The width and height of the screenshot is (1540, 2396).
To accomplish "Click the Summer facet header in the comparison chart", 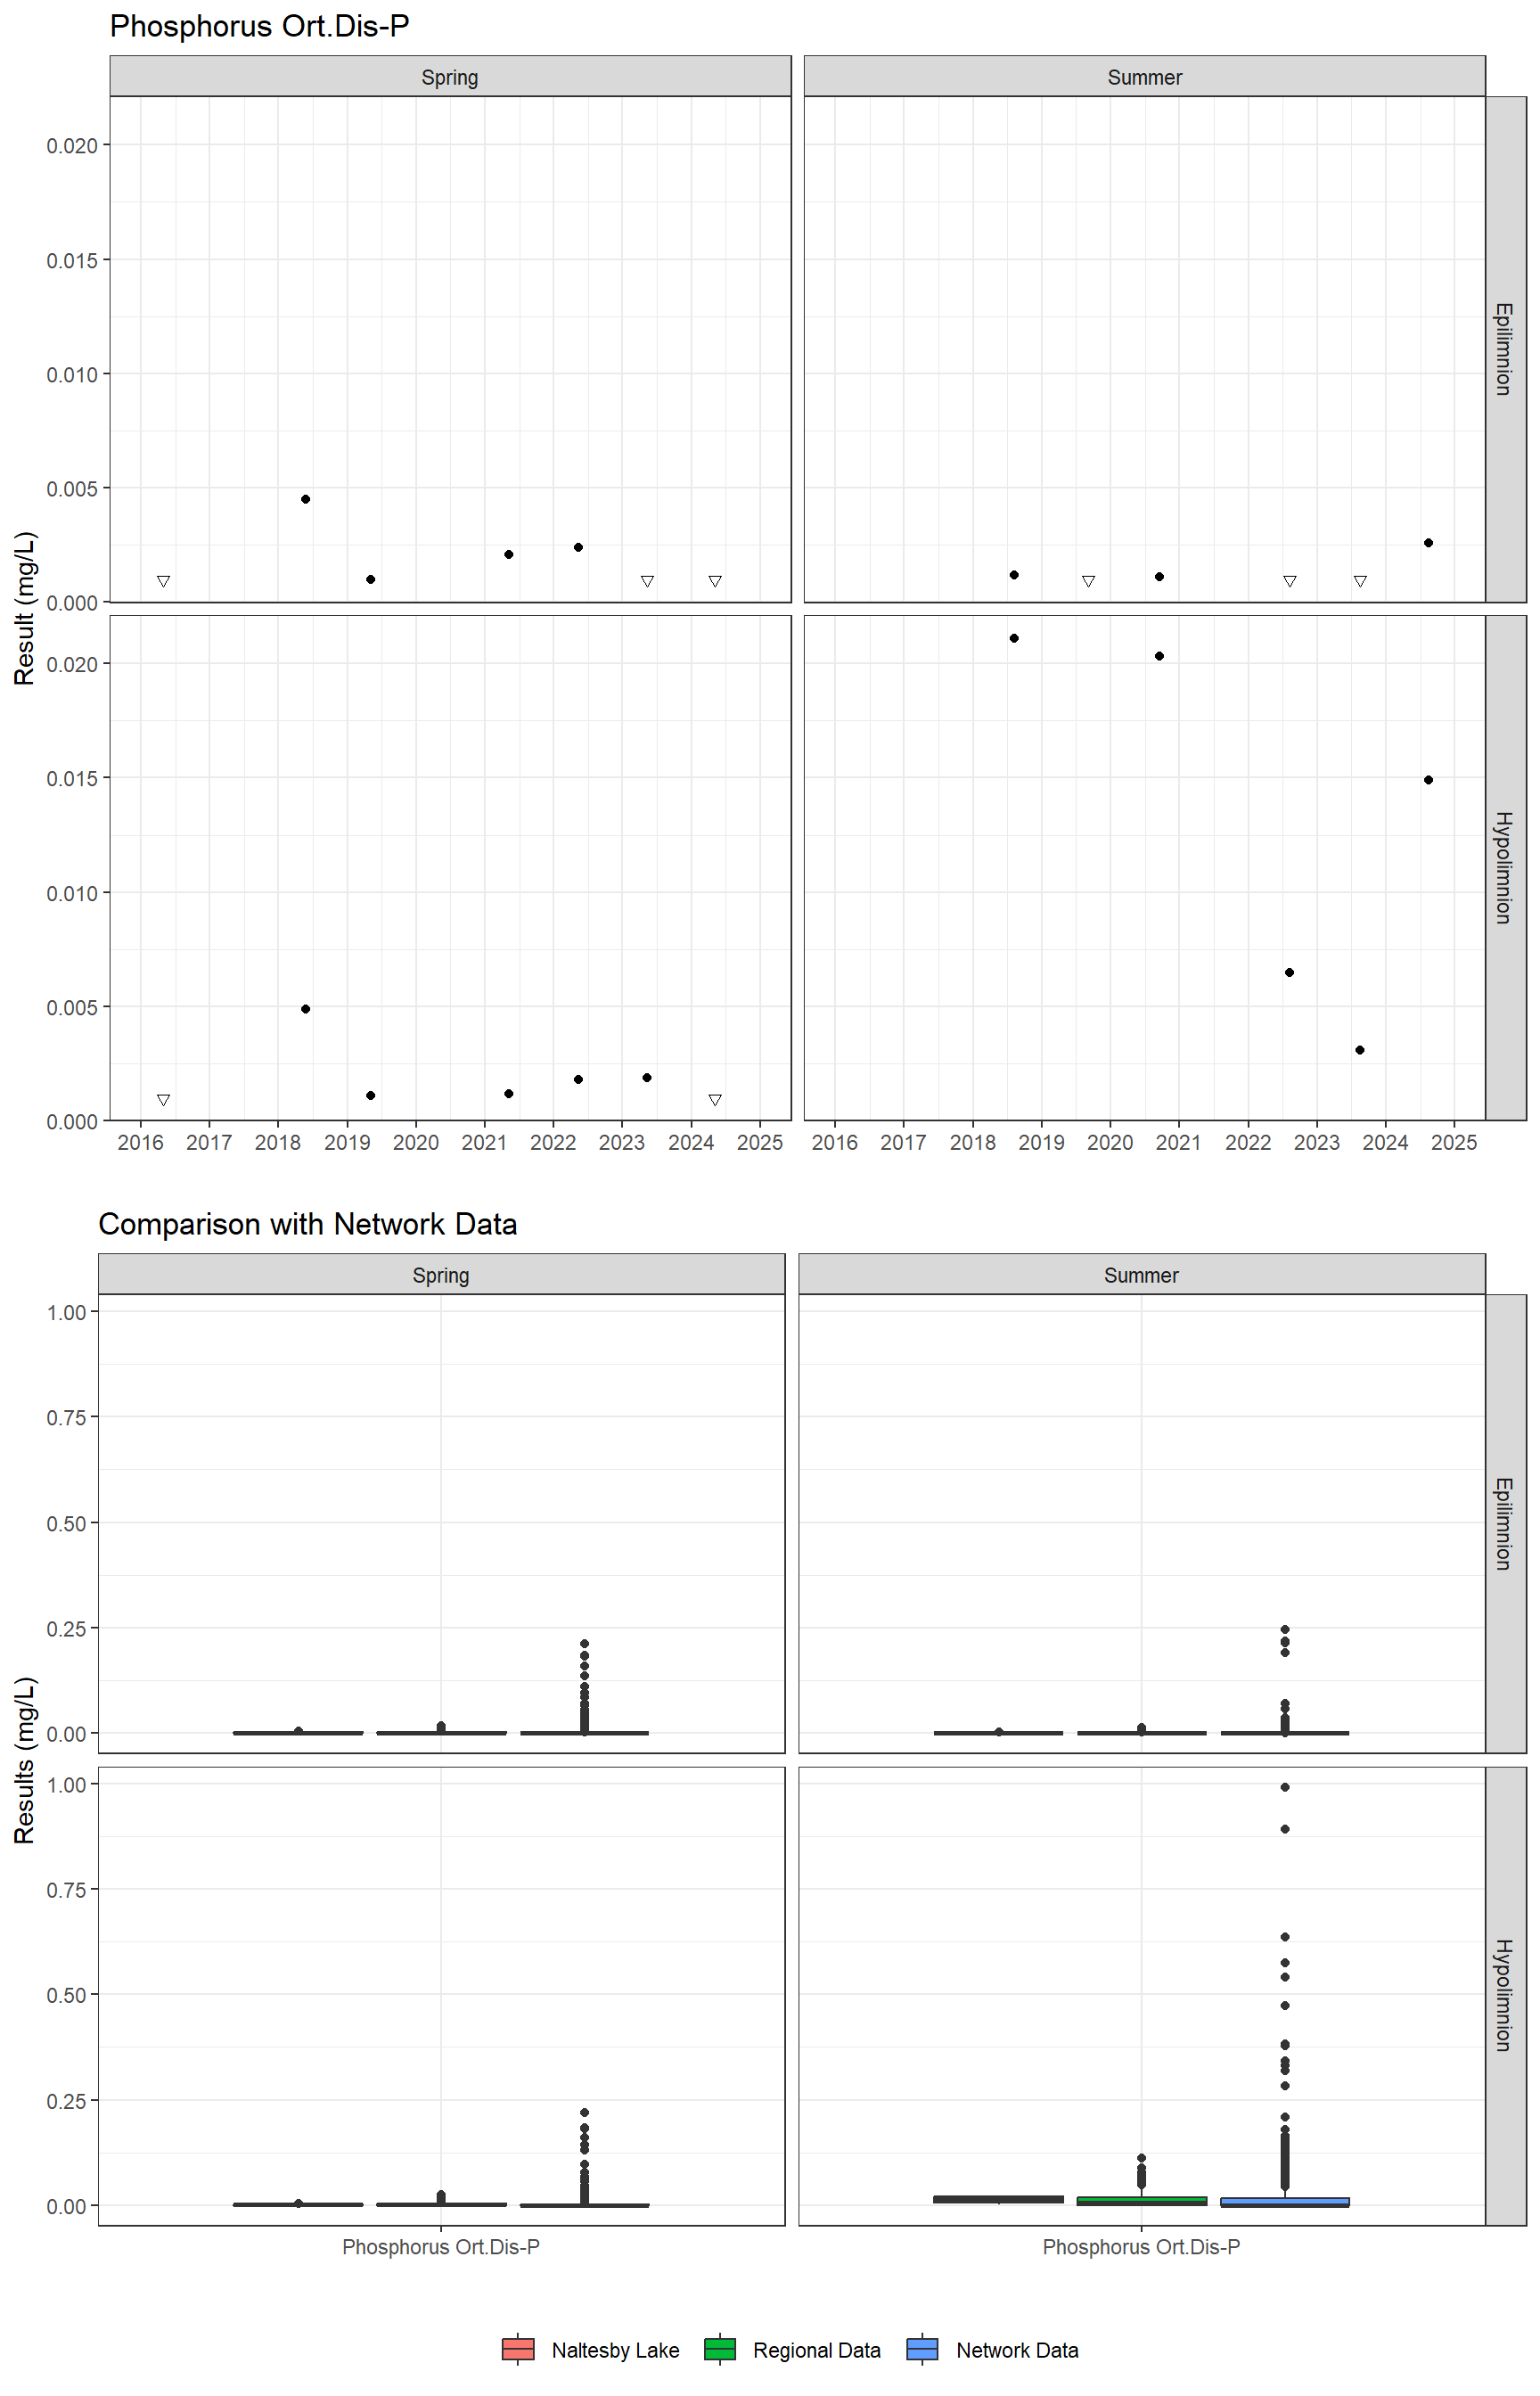I will point(1142,1275).
